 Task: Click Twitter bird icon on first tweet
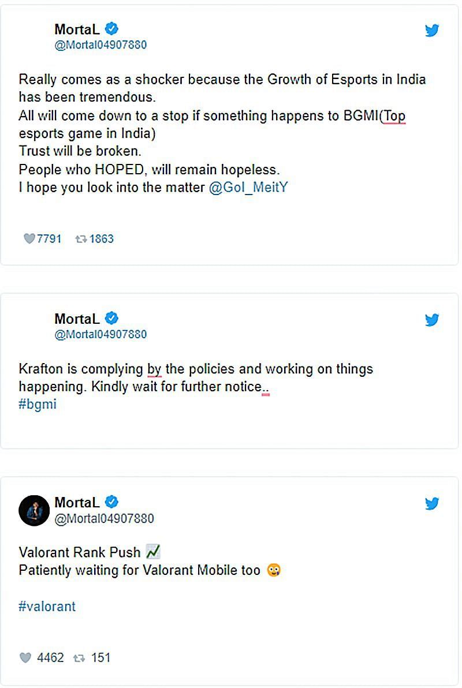(x=432, y=31)
